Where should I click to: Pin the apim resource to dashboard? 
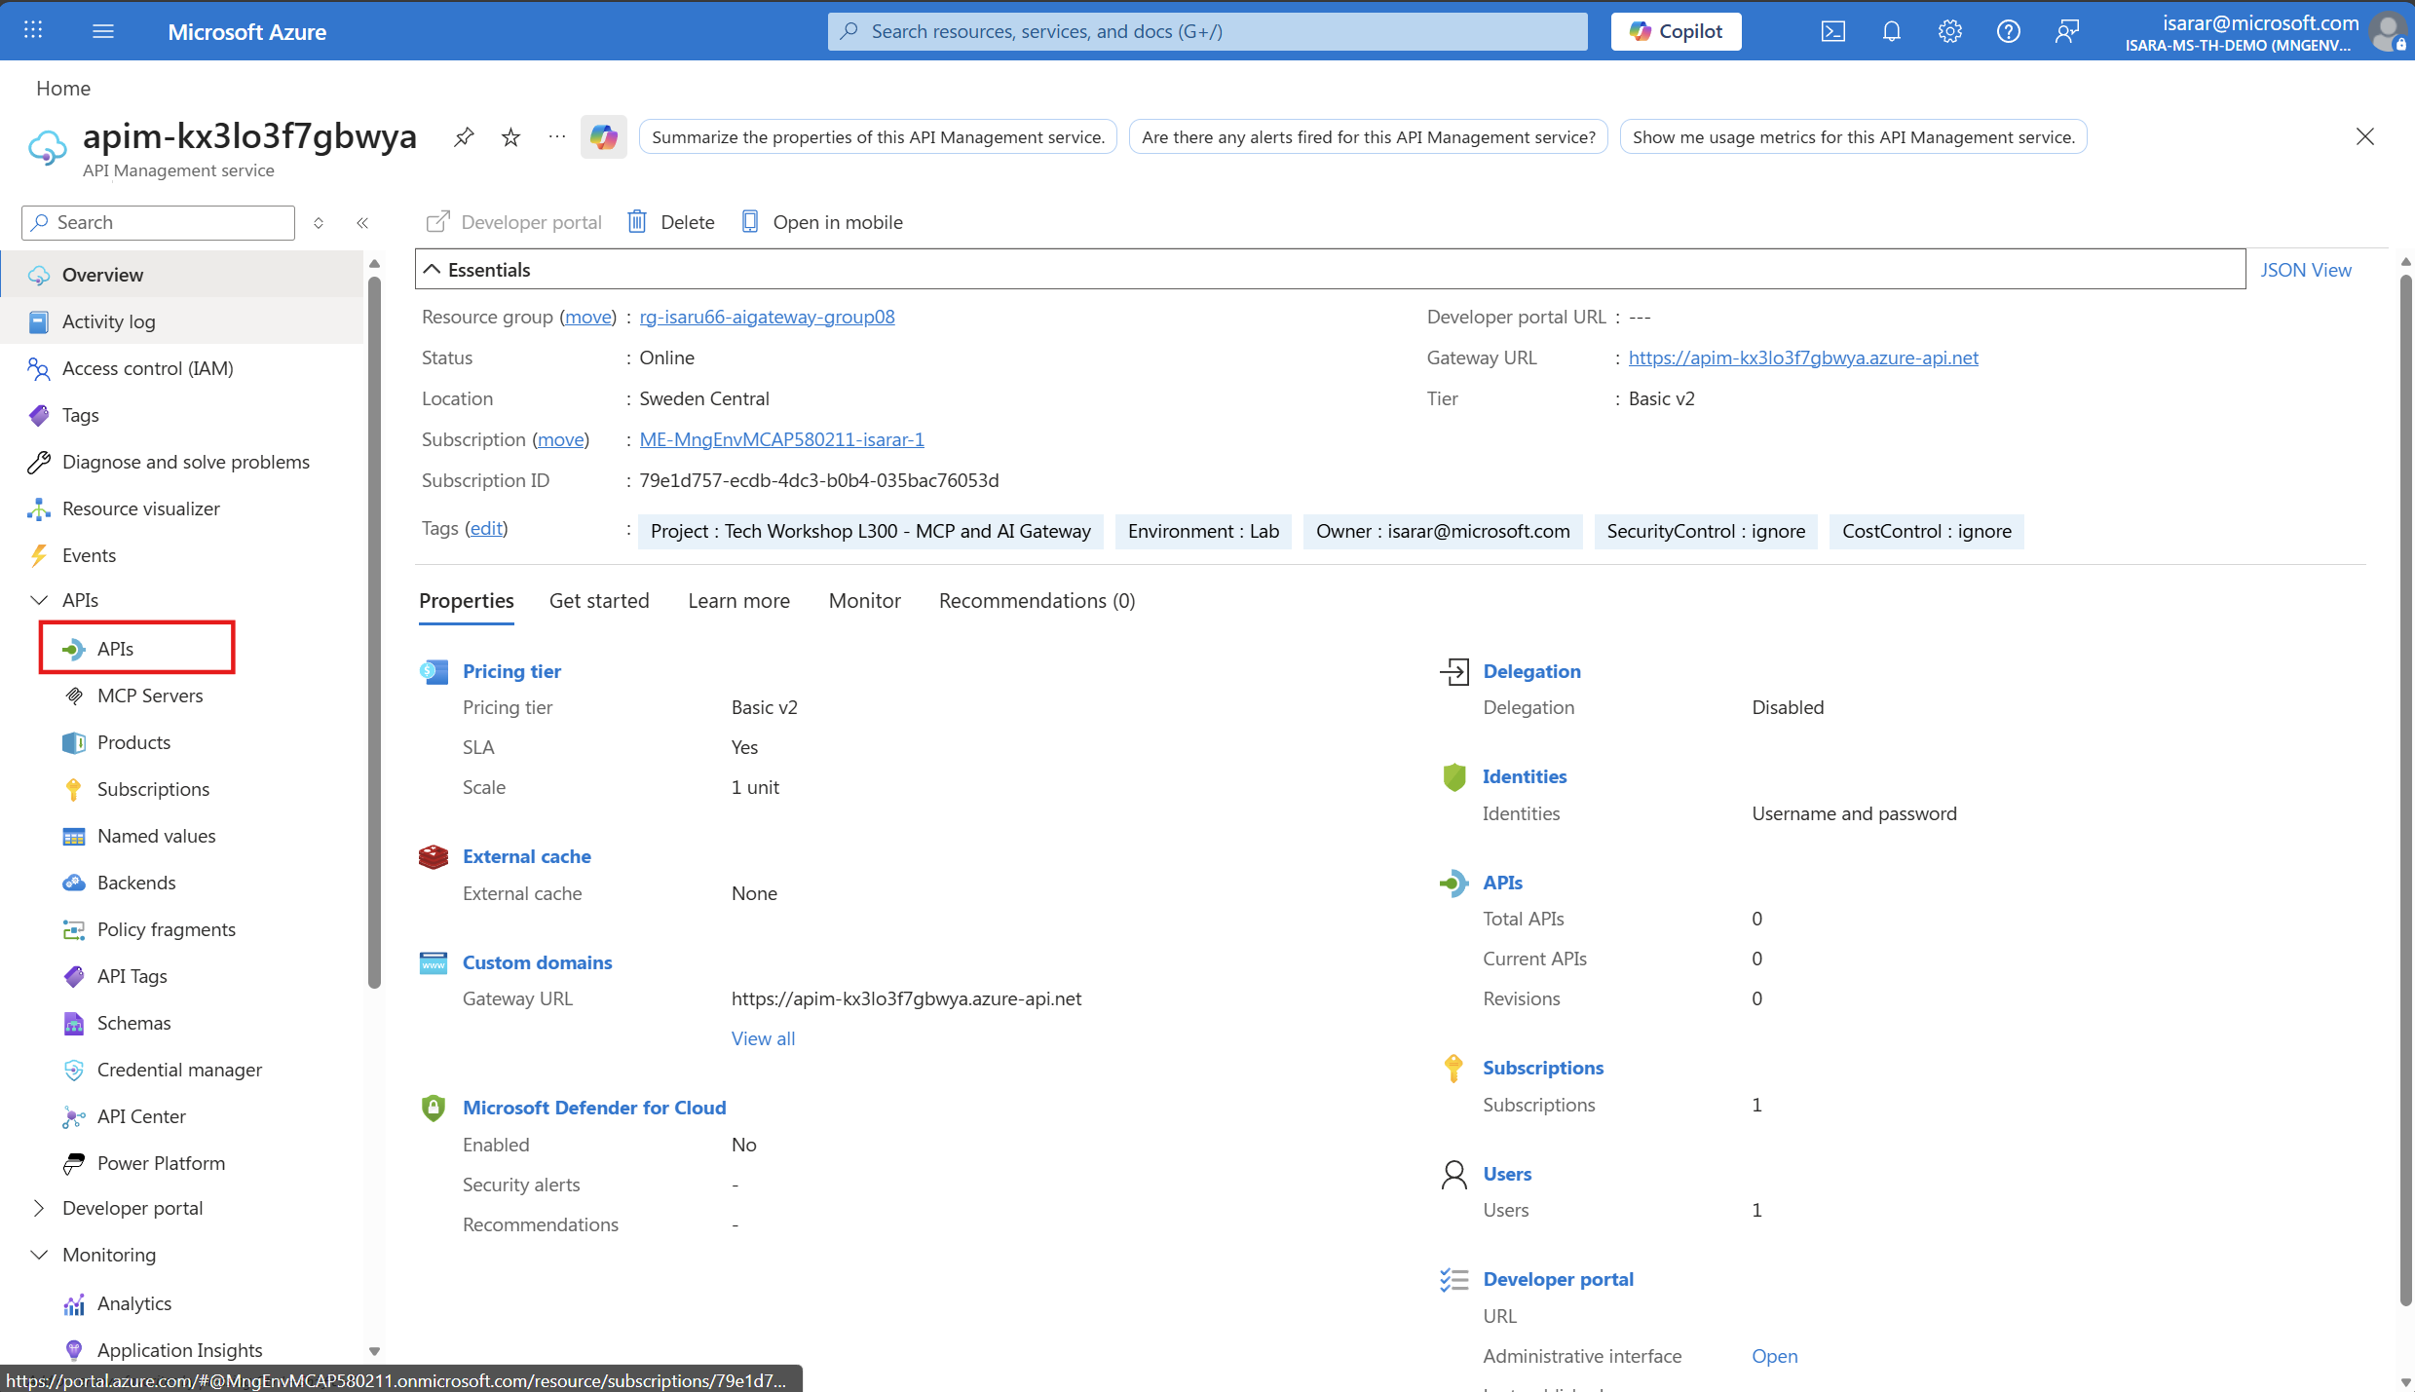[x=464, y=137]
